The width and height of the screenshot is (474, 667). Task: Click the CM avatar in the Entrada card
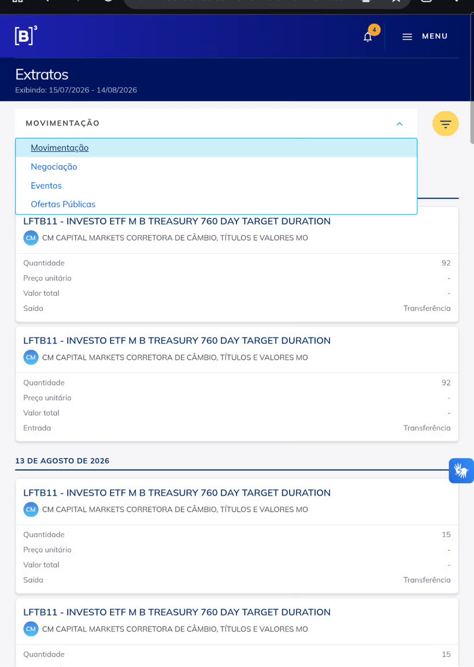click(x=31, y=357)
